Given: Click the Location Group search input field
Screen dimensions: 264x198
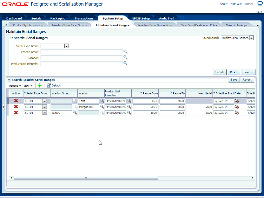Looking at the screenshot, I should click(82, 52).
